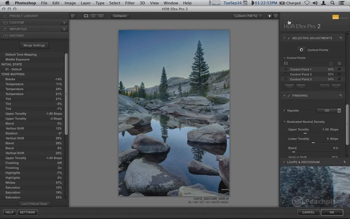Viewport: 350px width, 219px height.
Task: Click the ungroup control points button
Action: [x=301, y=86]
